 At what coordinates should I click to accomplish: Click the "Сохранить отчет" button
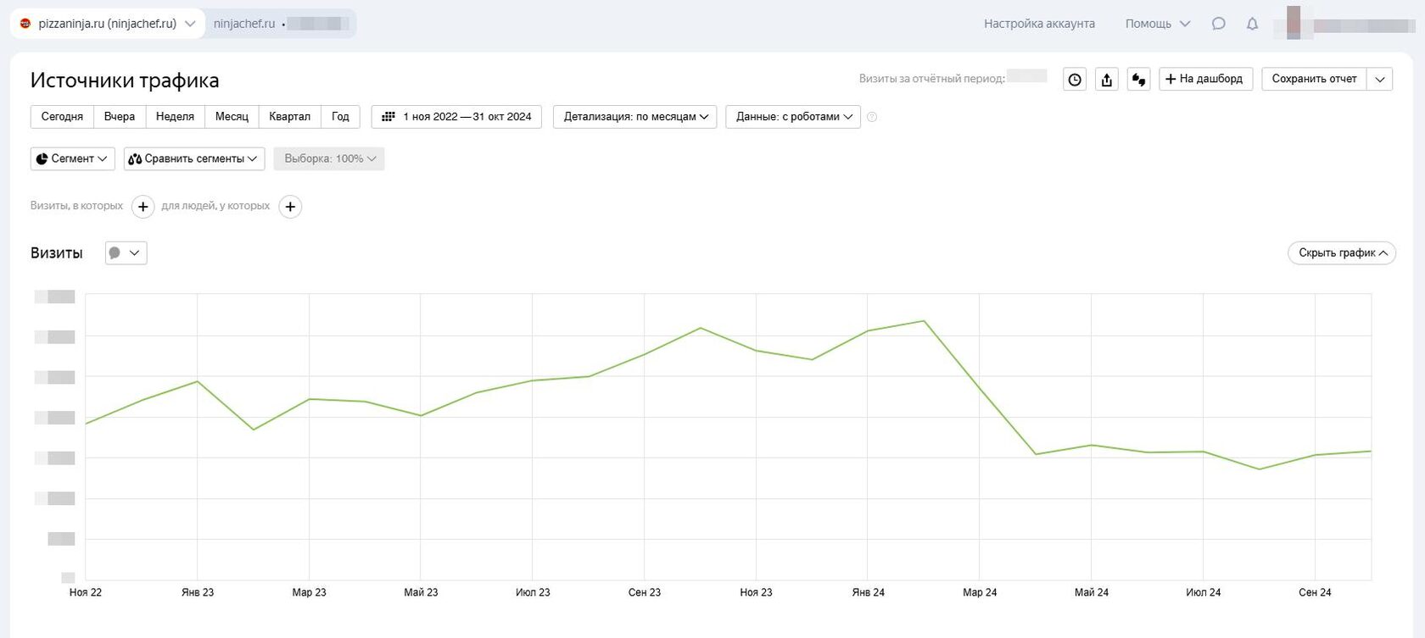(x=1314, y=79)
